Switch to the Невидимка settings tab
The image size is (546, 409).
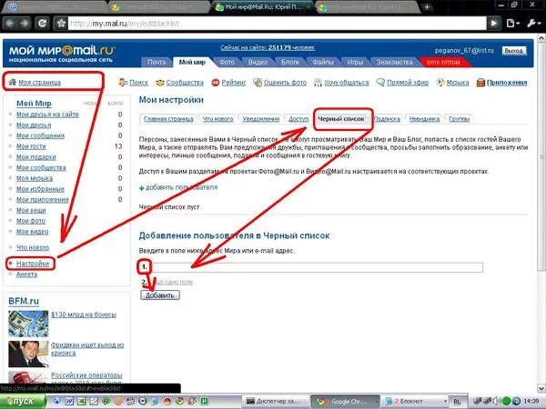[424, 119]
